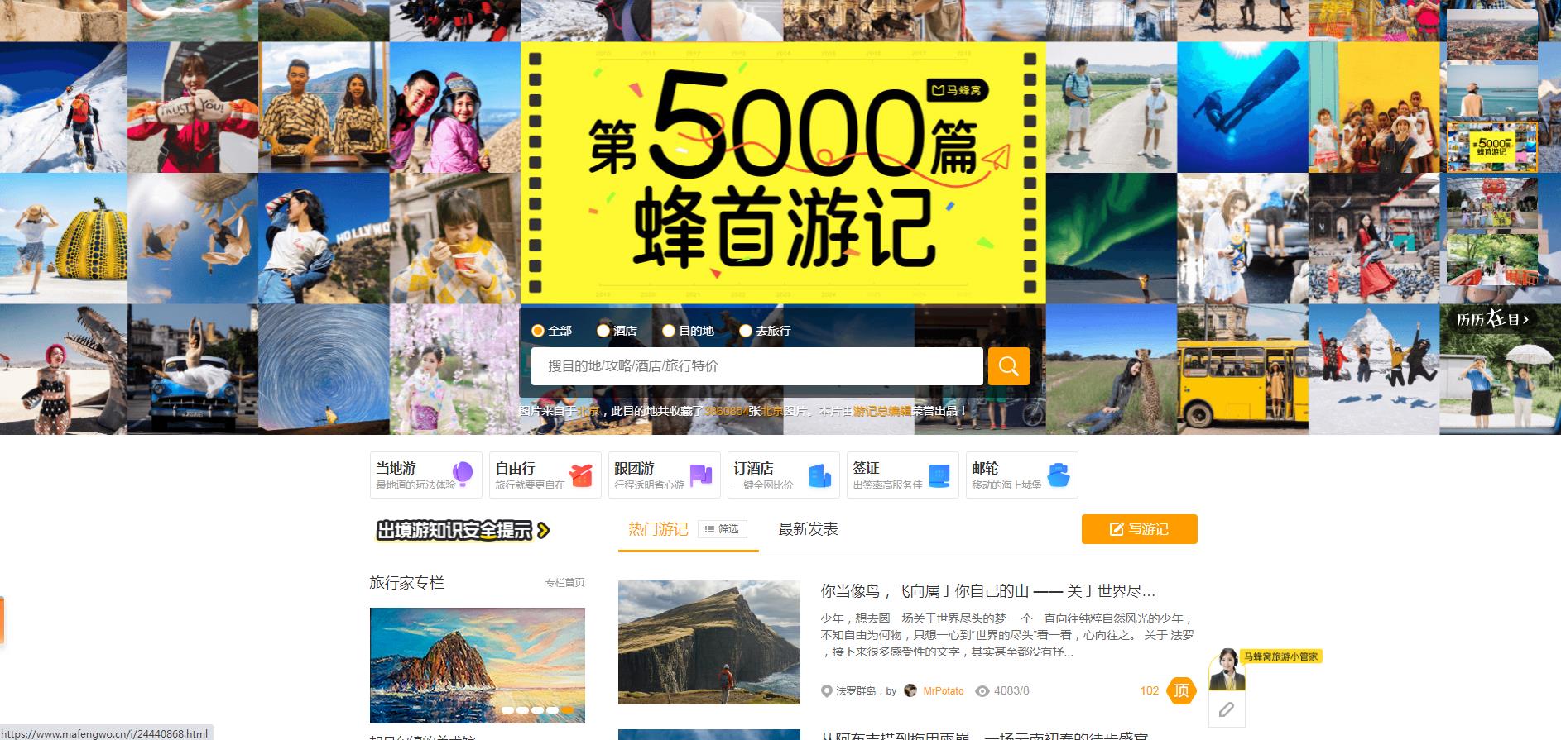This screenshot has height=740, width=1561.
Task: Select the 酒店 search radio option
Action: [x=603, y=331]
